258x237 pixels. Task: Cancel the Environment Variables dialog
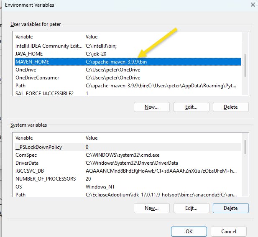[x=229, y=232]
